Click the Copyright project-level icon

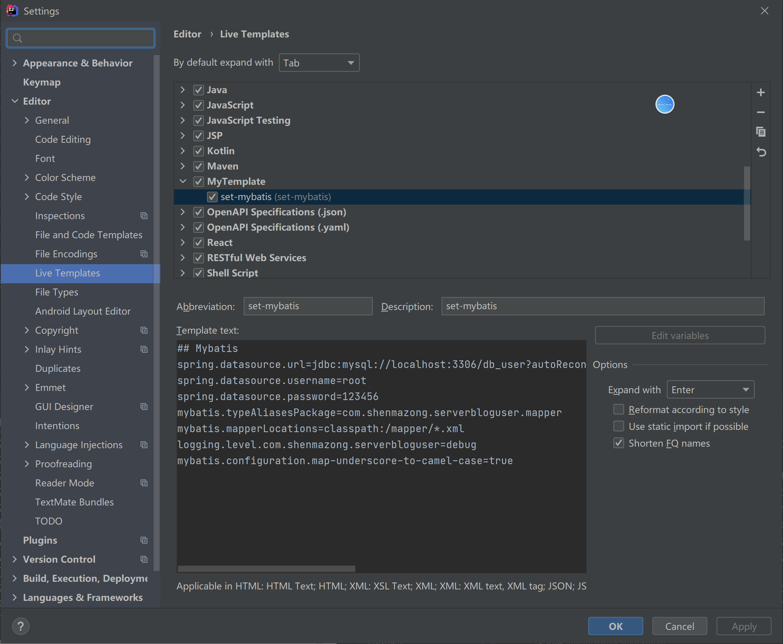click(144, 330)
